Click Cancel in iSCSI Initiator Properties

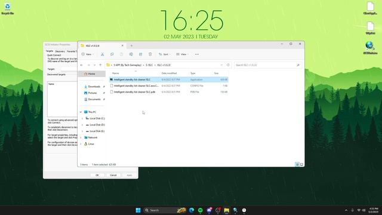pos(113,175)
